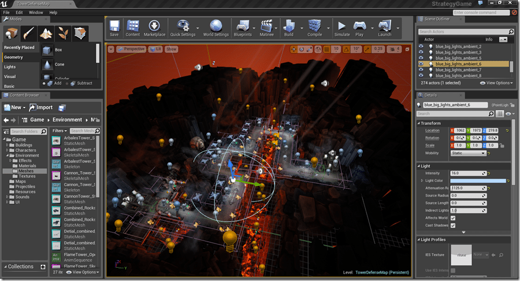Select the Landscape mode icon

coord(46,33)
